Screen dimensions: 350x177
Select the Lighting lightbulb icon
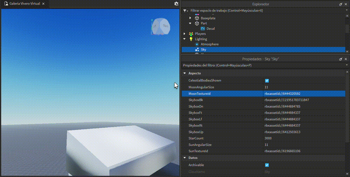pos(191,39)
